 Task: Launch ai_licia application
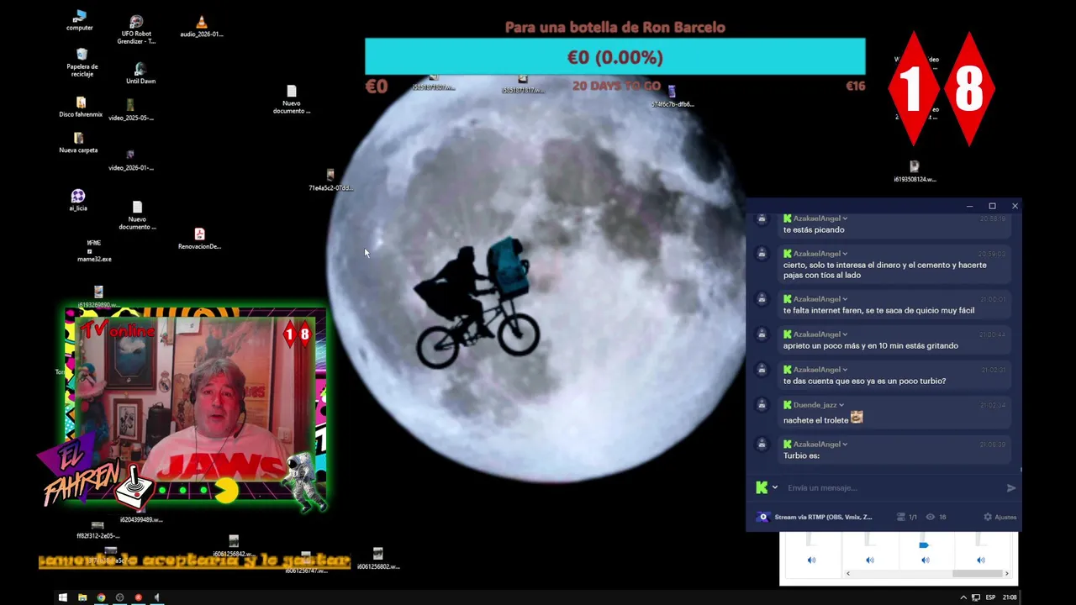click(78, 200)
